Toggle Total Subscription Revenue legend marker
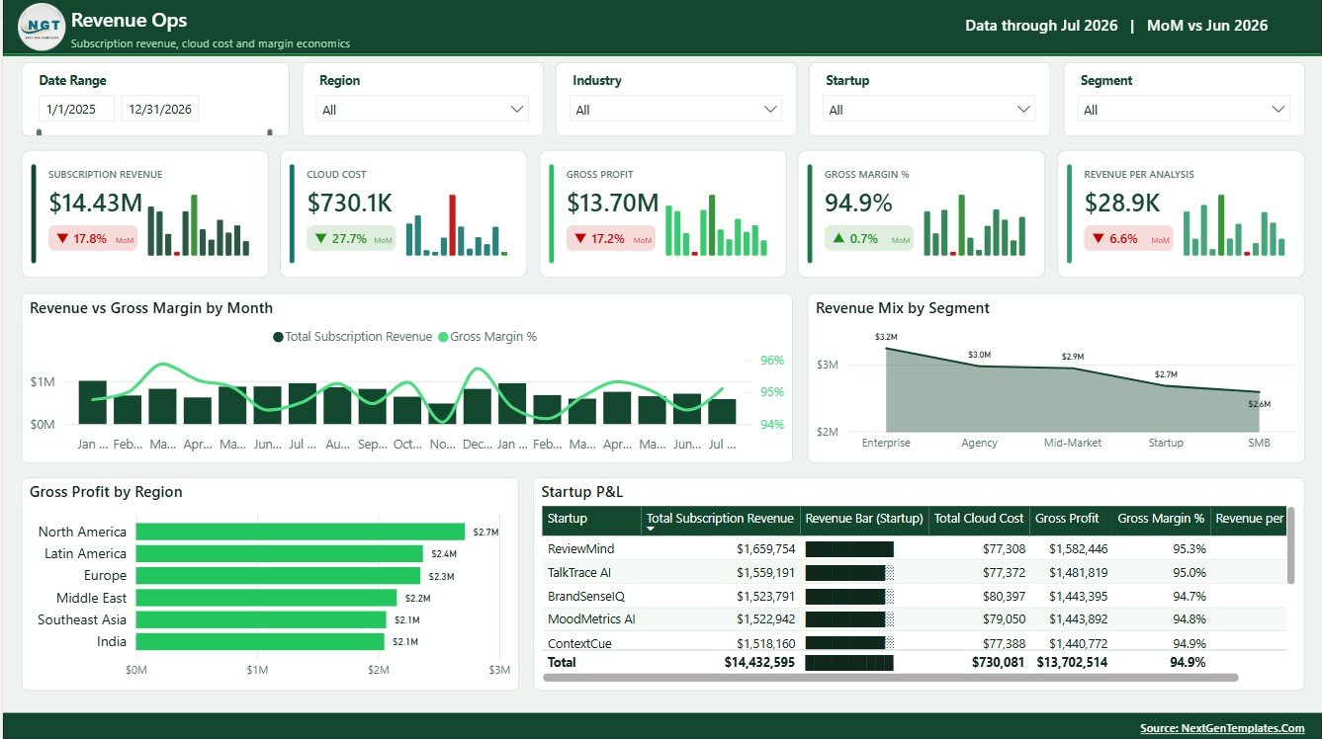 coord(279,337)
